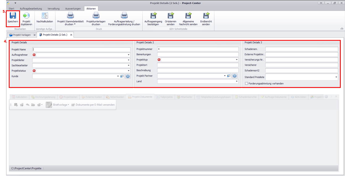Click the Erstbericht senden icon

point(206,16)
